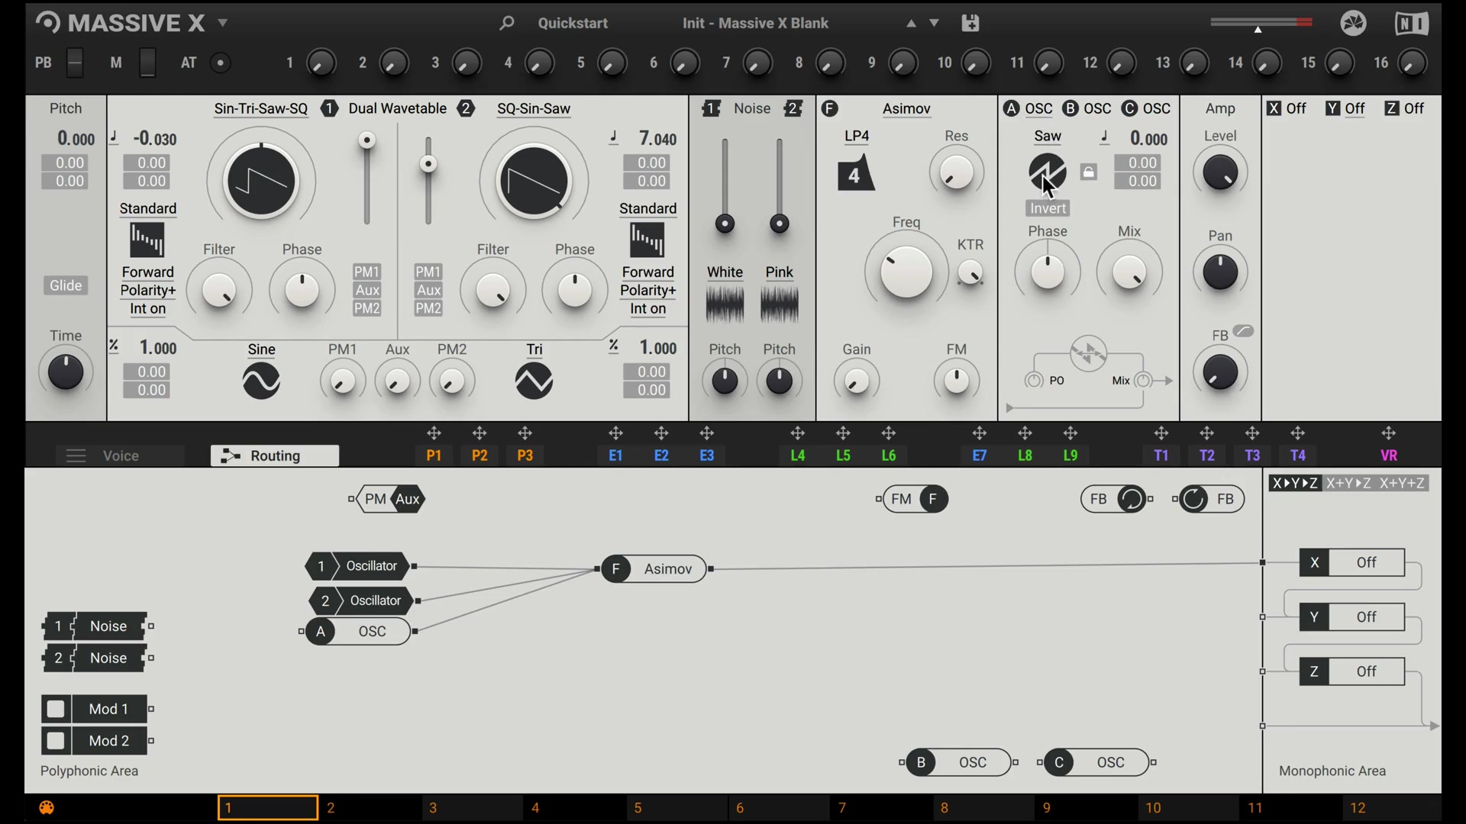Screen dimensions: 1466x824
Task: Toggle the Invert button under Saw
Action: [x=1048, y=208]
